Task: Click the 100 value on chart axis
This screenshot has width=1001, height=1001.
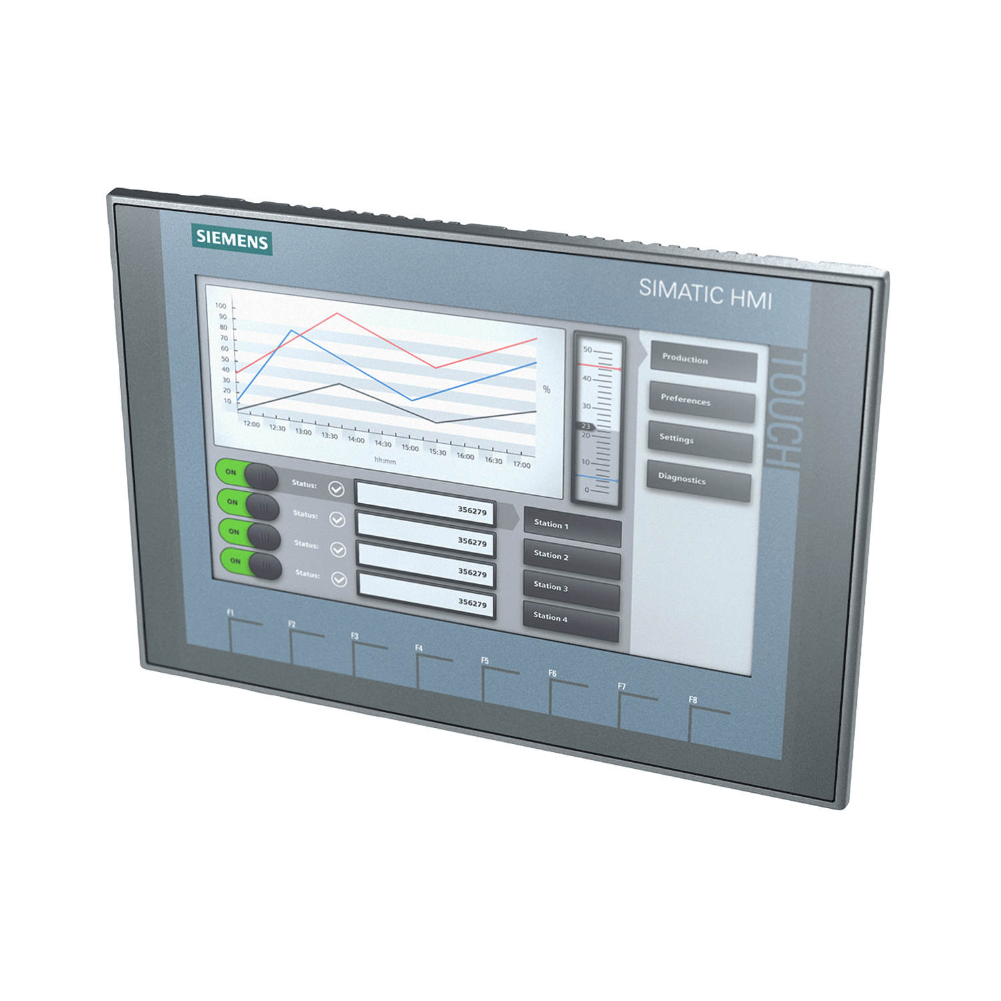Action: coord(221,306)
